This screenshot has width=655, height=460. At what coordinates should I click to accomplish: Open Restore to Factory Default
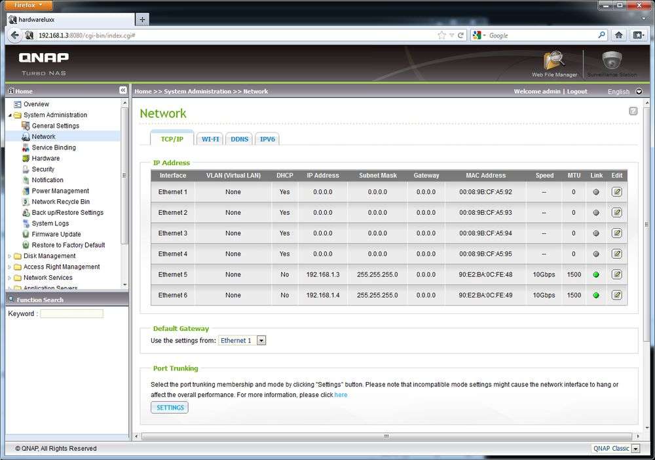[x=68, y=245]
